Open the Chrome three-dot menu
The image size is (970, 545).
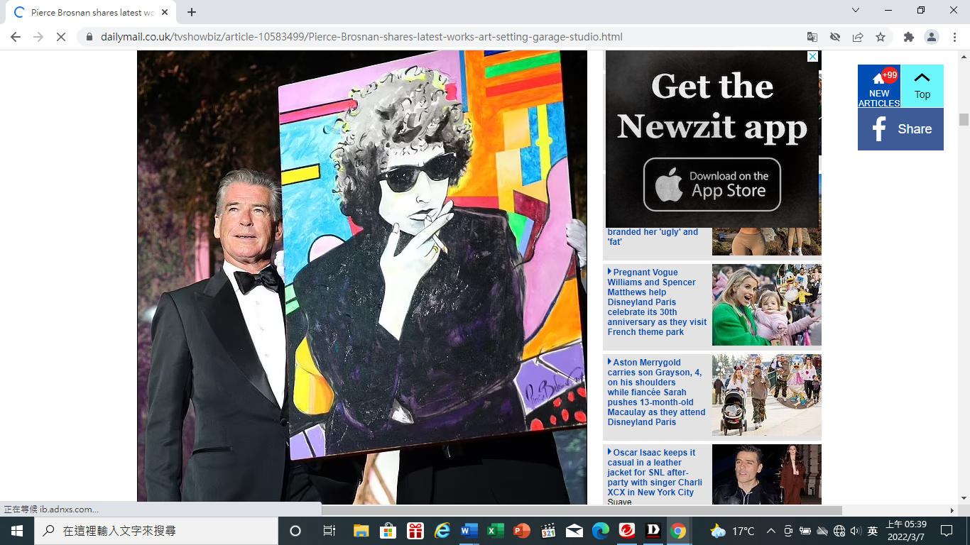[954, 37]
